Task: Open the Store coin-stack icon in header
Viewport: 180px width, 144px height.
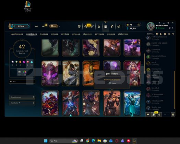Action: pyautogui.click(x=119, y=26)
